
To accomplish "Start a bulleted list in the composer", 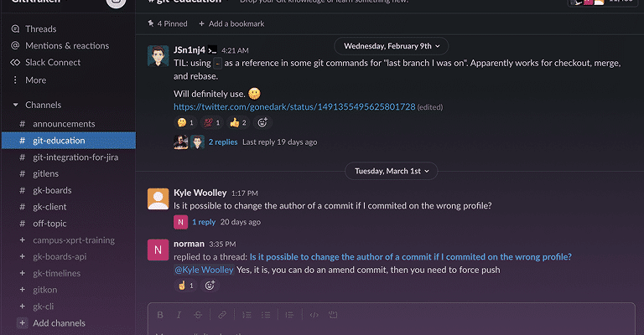I will (266, 315).
